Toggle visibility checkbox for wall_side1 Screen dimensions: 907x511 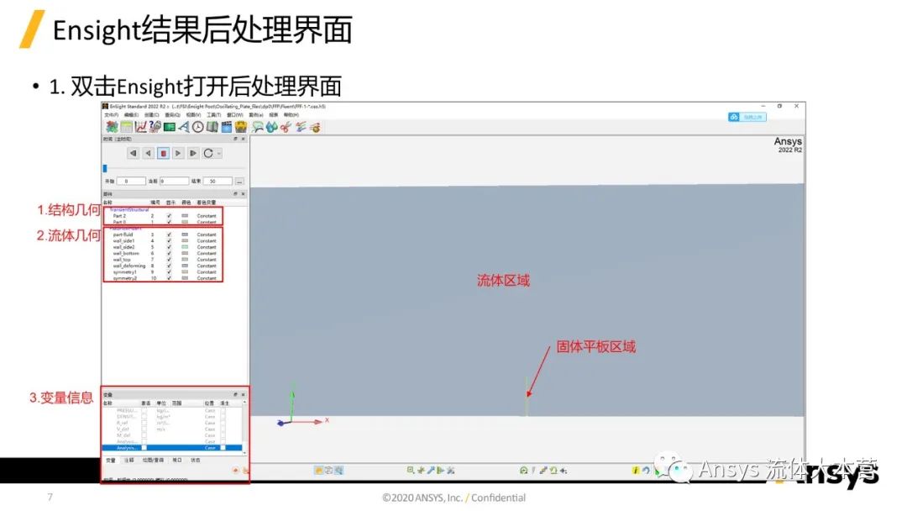coord(169,240)
